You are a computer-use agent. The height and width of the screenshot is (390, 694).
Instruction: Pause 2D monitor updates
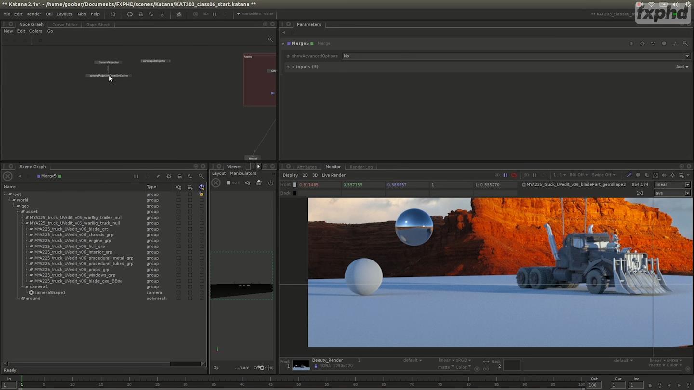coord(505,175)
